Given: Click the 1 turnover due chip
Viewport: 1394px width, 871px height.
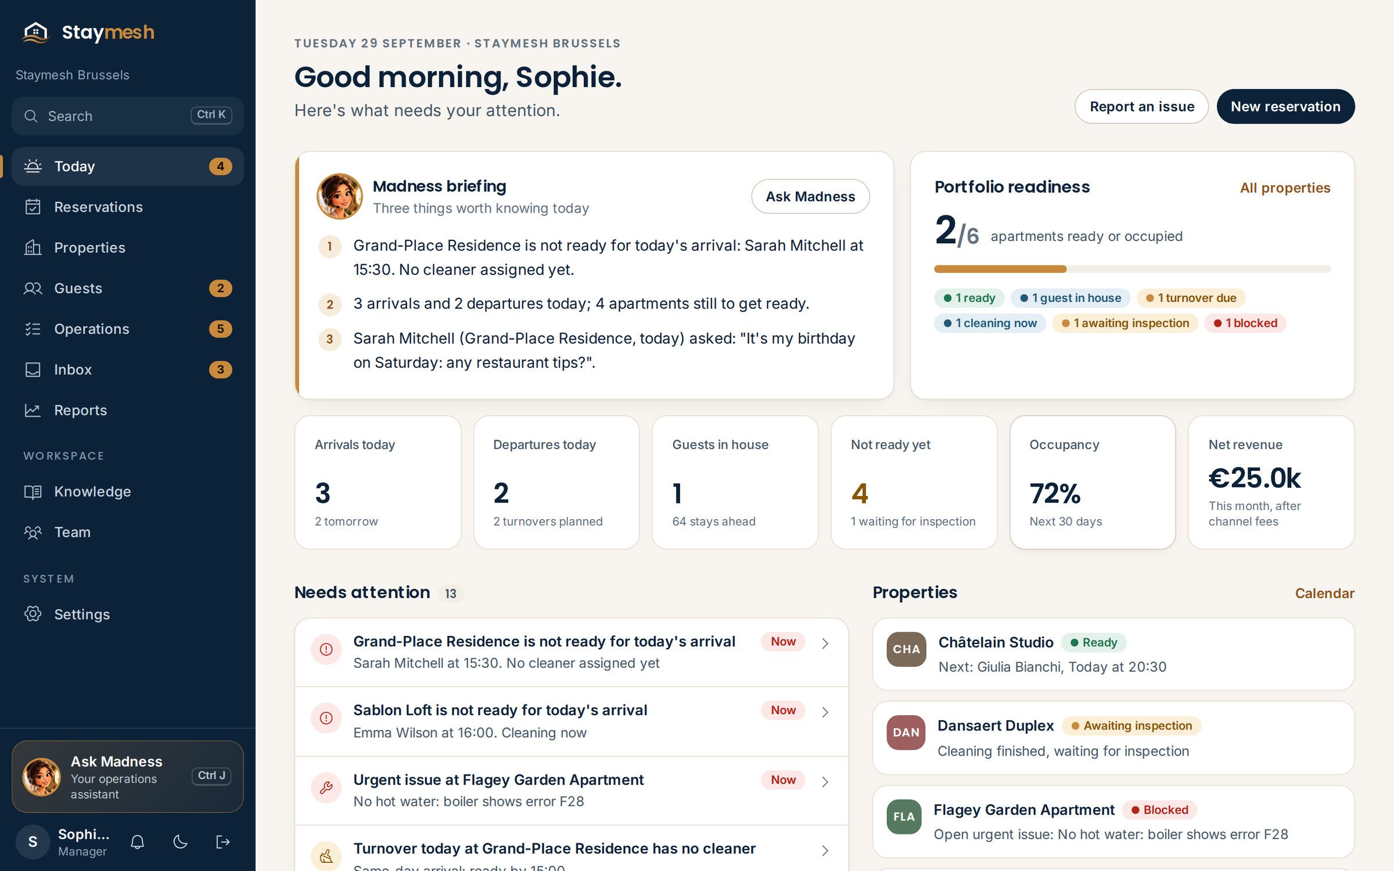Looking at the screenshot, I should (x=1191, y=298).
